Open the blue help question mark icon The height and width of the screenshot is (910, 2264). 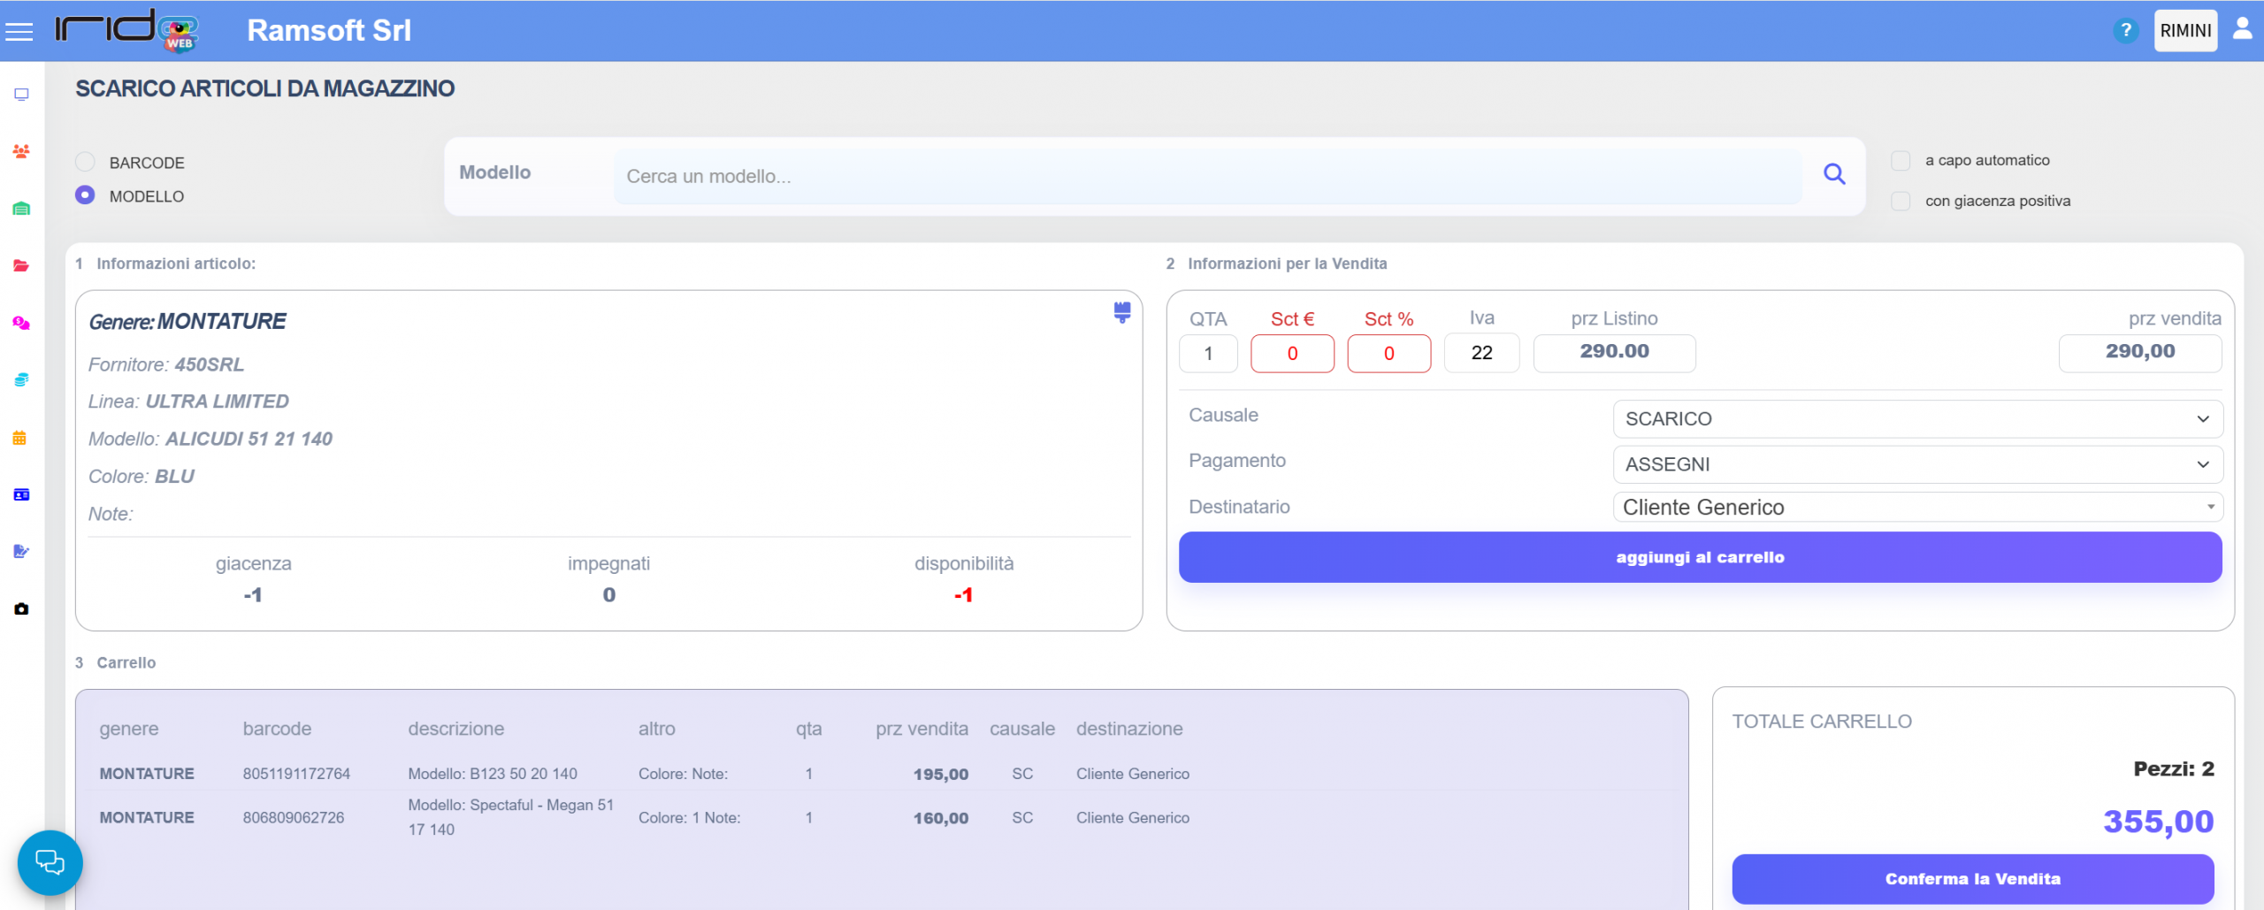point(2125,31)
